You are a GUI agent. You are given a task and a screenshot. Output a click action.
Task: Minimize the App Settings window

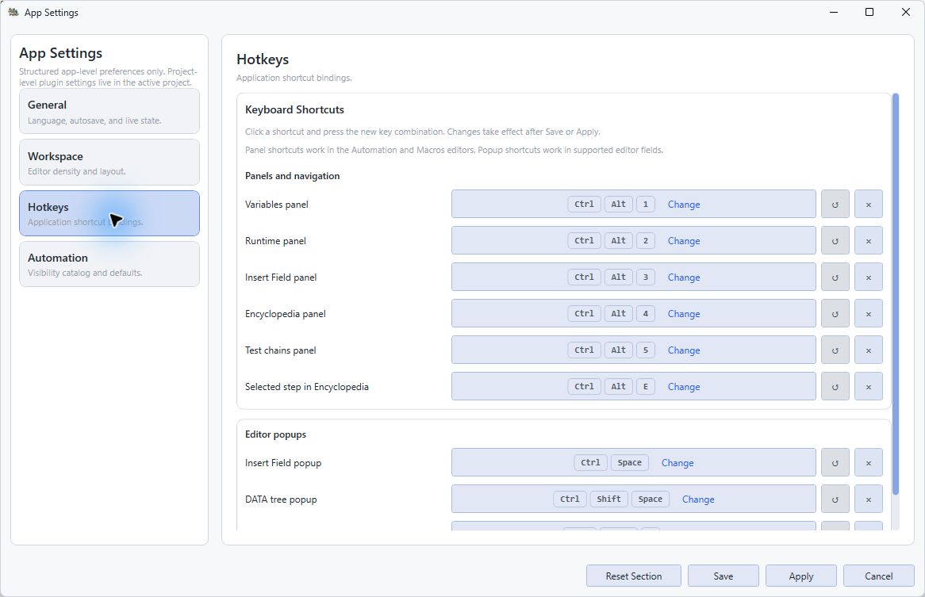click(834, 12)
